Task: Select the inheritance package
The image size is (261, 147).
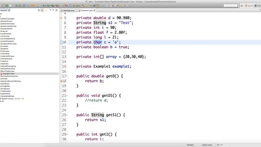Action: pos(5,53)
